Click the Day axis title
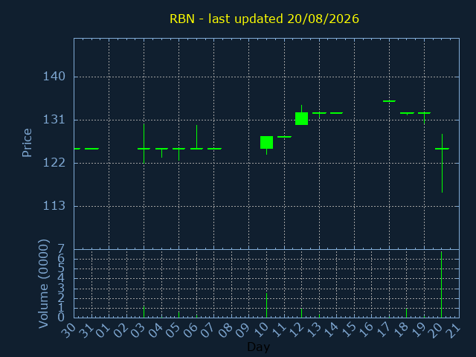This screenshot has width=476, height=357. [x=258, y=347]
